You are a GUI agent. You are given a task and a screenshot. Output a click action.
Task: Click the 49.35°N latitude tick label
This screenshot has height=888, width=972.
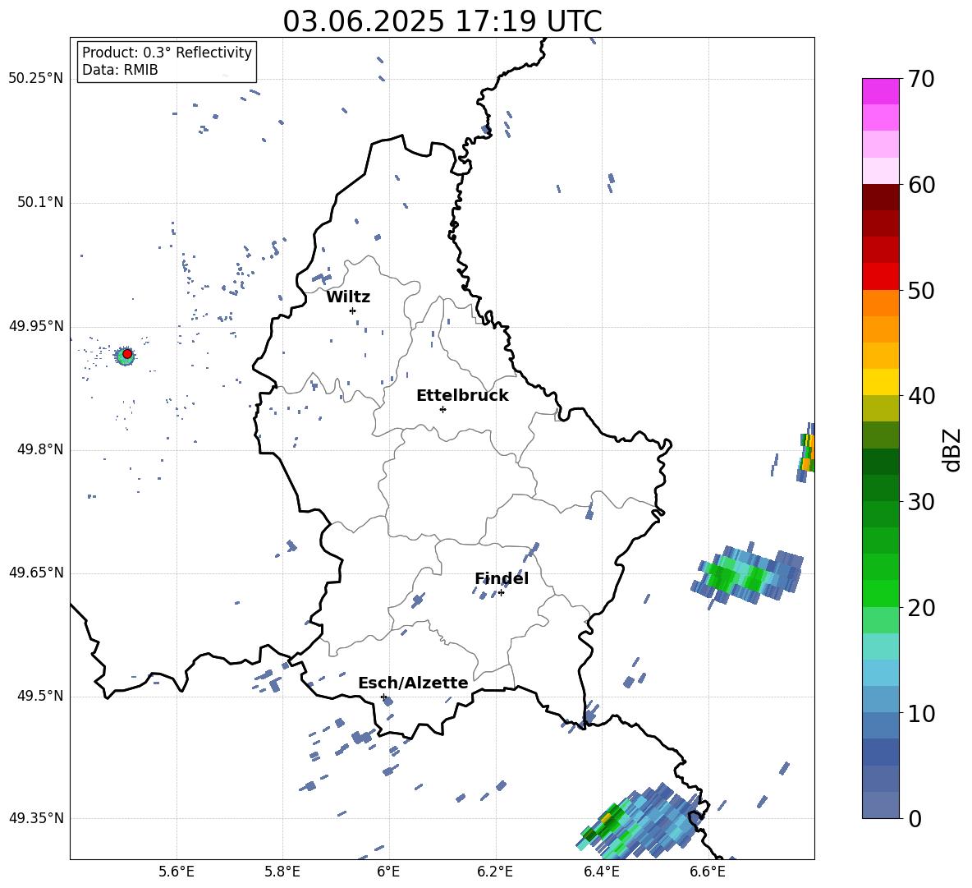pos(36,818)
